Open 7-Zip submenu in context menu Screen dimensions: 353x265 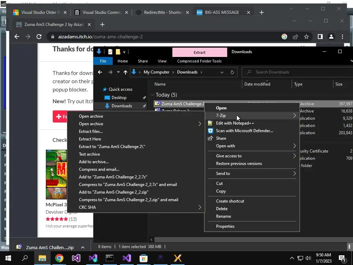[252, 116]
